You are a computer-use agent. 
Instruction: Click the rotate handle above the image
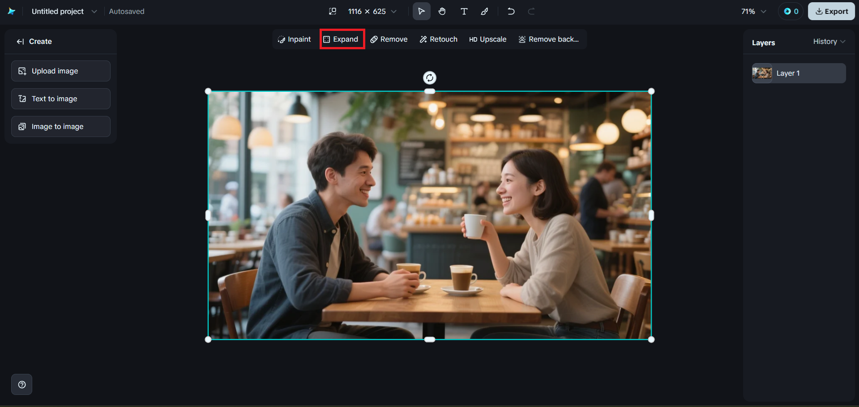429,78
